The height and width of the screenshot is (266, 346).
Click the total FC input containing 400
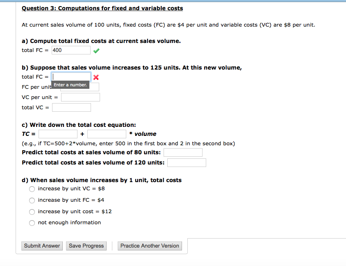[71, 50]
